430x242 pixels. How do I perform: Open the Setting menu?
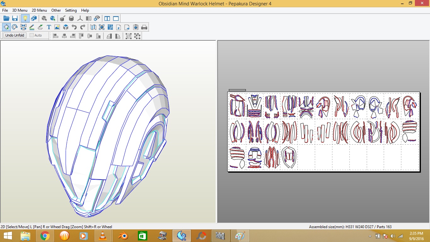point(71,10)
